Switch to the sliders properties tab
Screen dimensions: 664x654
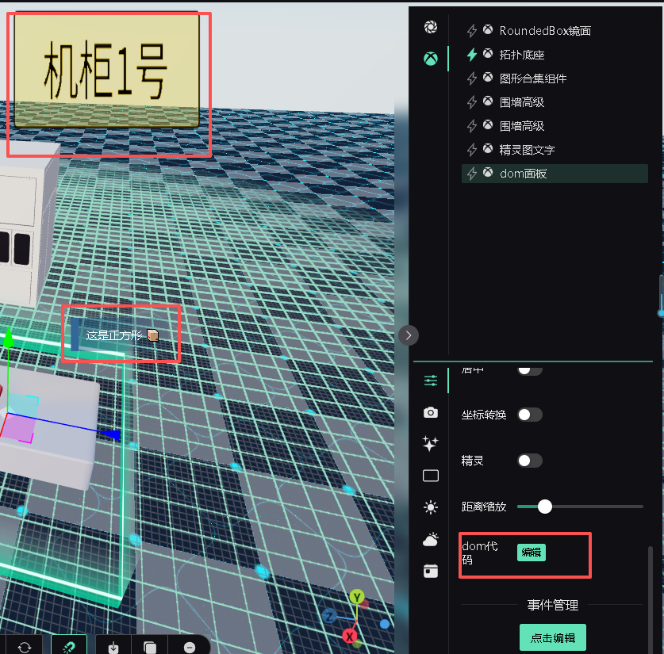pyautogui.click(x=430, y=381)
